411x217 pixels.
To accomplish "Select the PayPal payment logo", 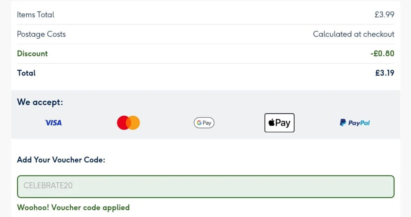I will (355, 123).
